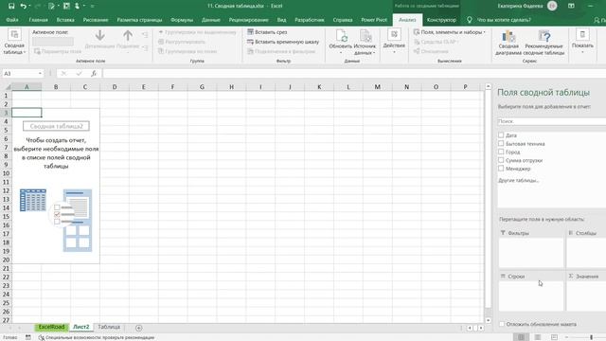The image size is (606, 341).
Task: Open the Действия actions button
Action: [x=394, y=41]
